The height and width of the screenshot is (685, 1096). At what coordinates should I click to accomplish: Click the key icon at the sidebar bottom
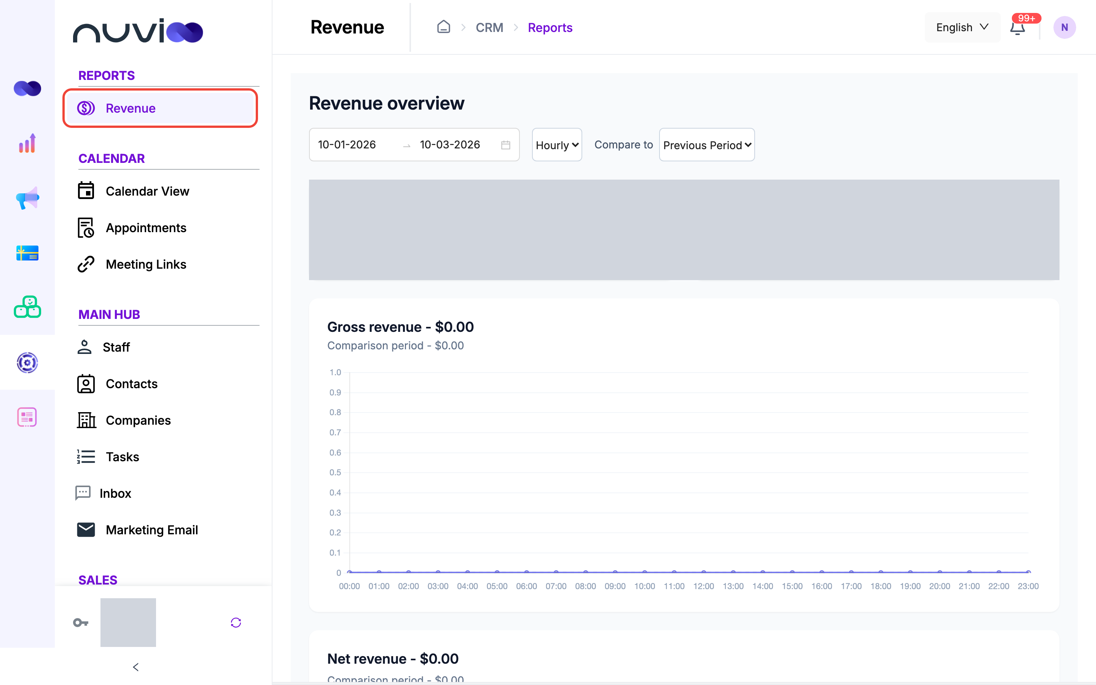pos(81,623)
